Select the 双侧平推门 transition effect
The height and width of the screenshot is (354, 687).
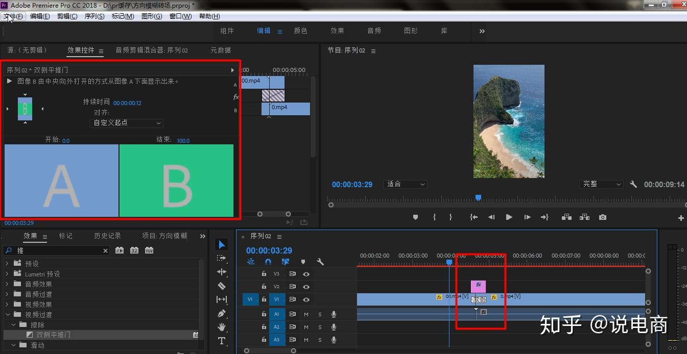(54, 335)
